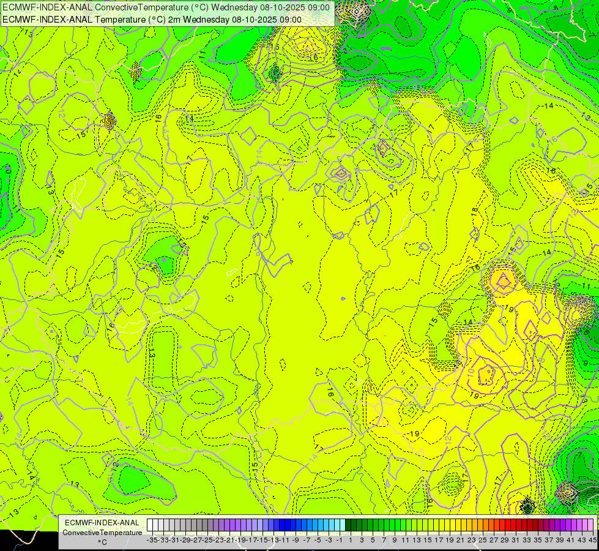
Task: Click the -35 tick label on the color scale
Action: (152, 541)
